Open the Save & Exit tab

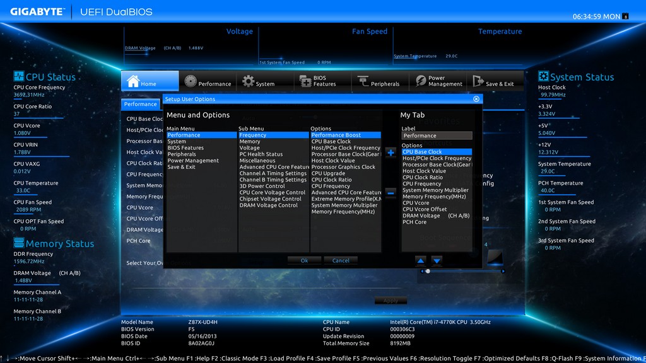495,81
